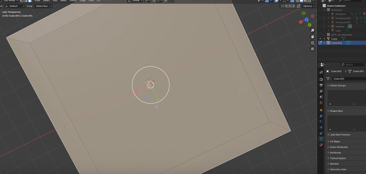Image resolution: width=366 pixels, height=174 pixels.
Task: Open the Edge menu
Action: [83, 1]
